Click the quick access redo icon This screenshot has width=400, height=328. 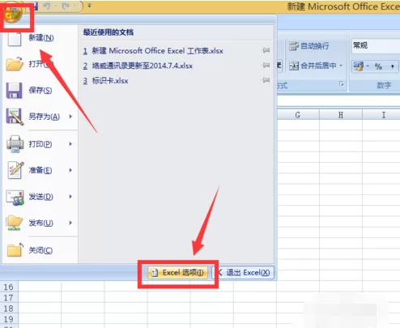(66, 6)
